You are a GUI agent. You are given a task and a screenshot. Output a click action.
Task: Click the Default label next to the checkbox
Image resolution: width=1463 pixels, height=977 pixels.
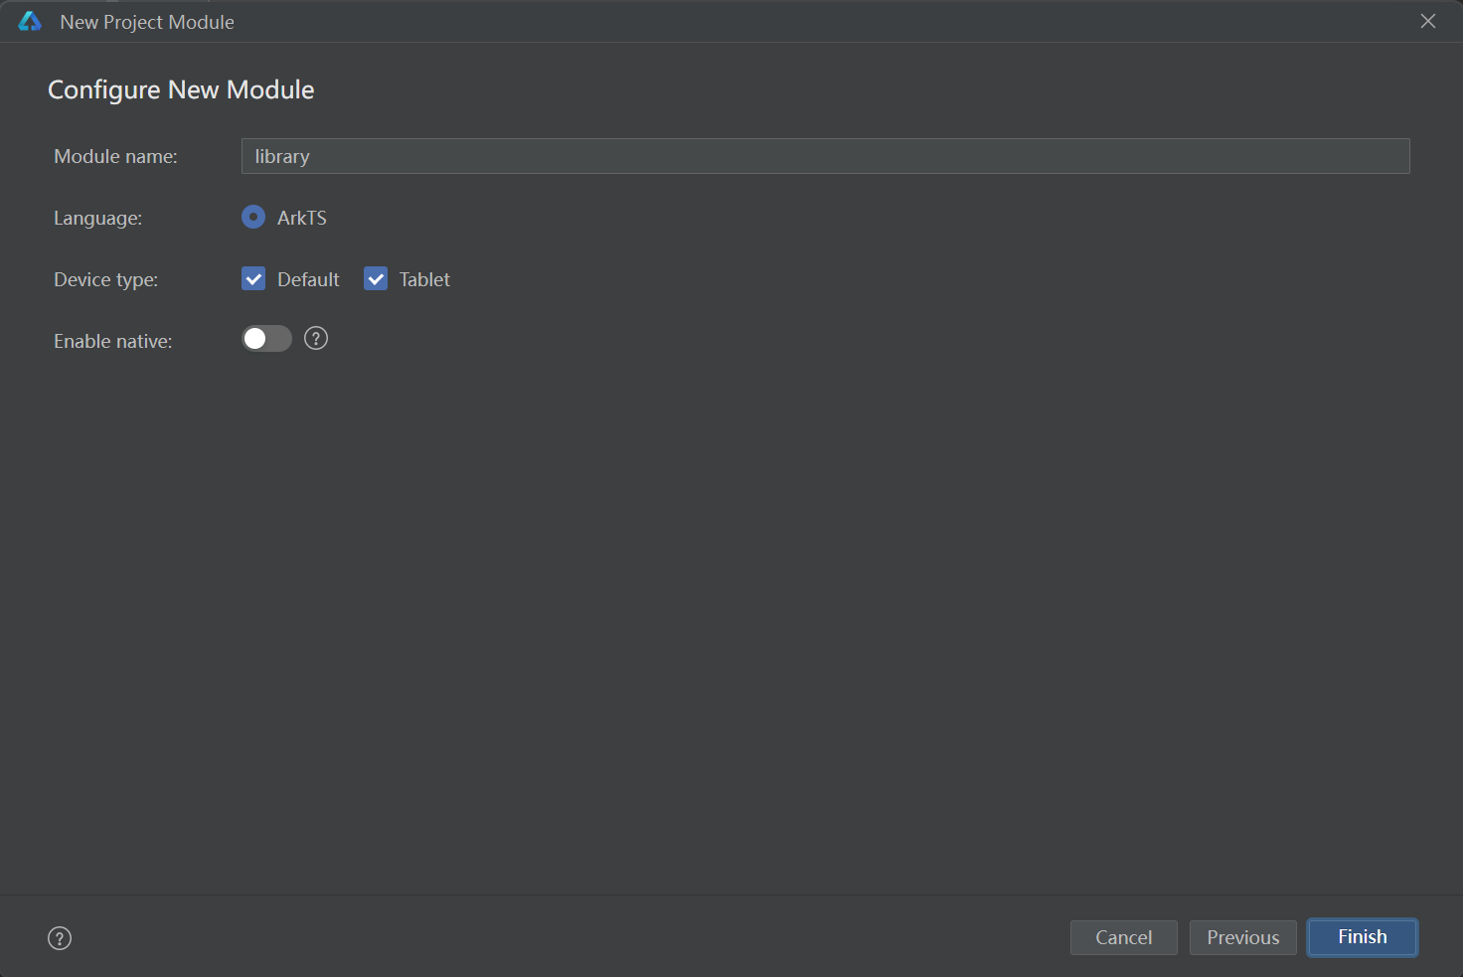pos(308,279)
